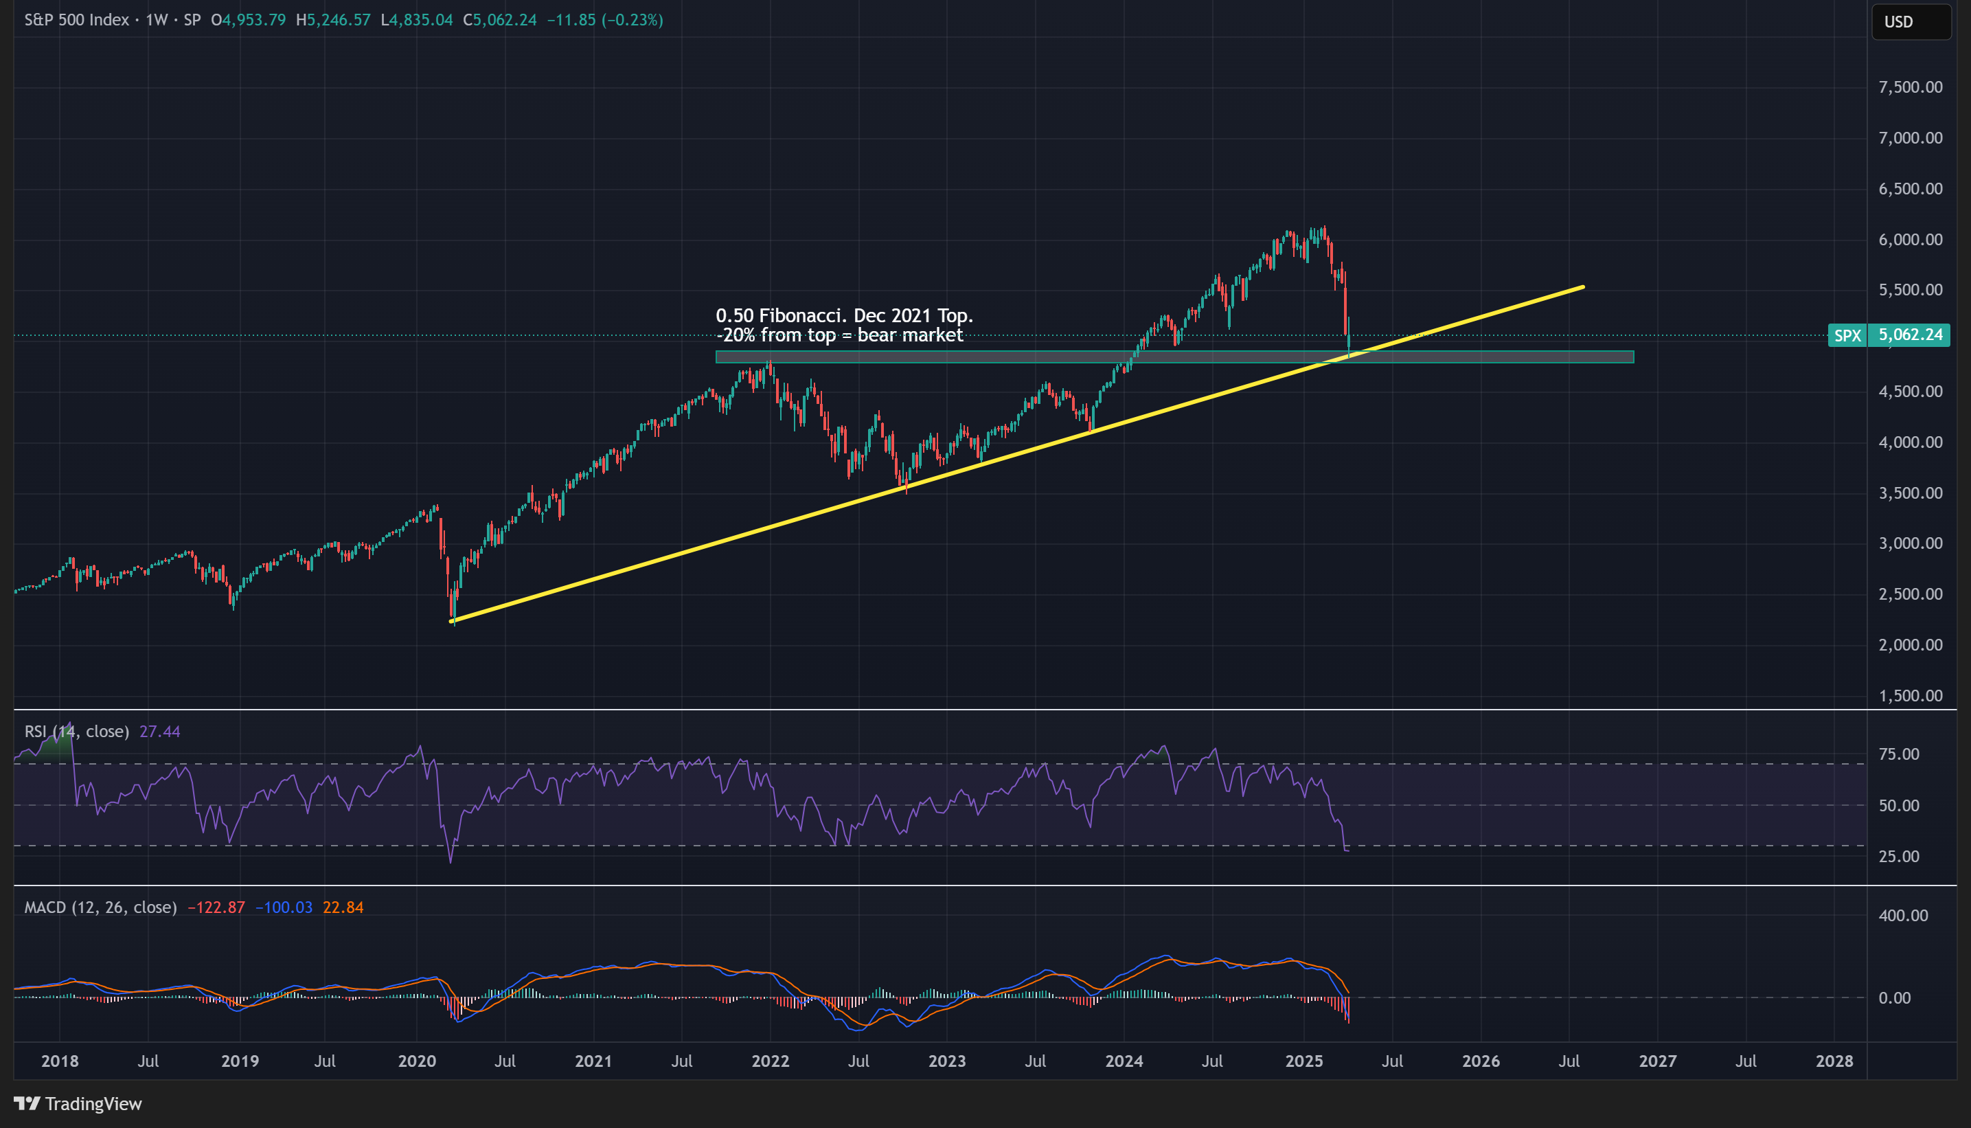1971x1128 pixels.
Task: Click the SPX symbol tag on price axis
Action: (1847, 335)
